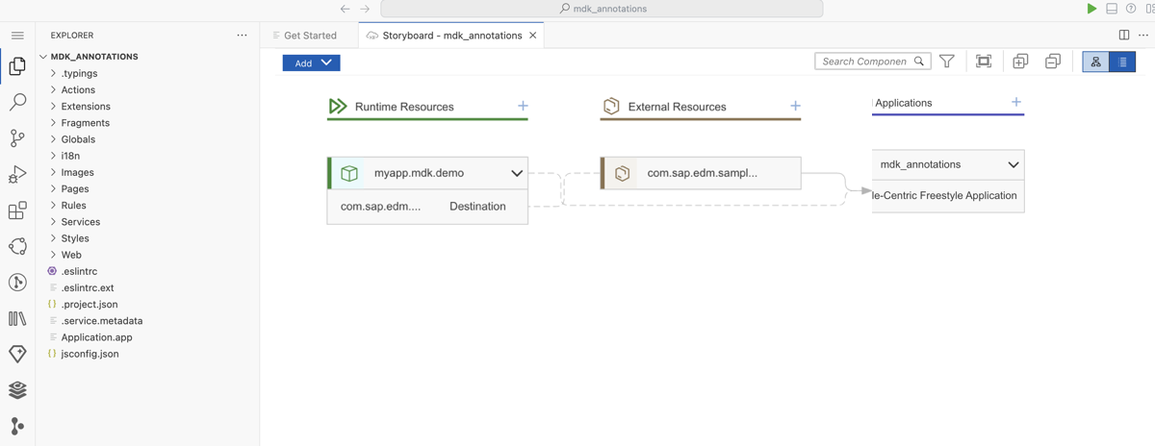Click expand all icon in storyboard toolbar

click(x=1020, y=62)
